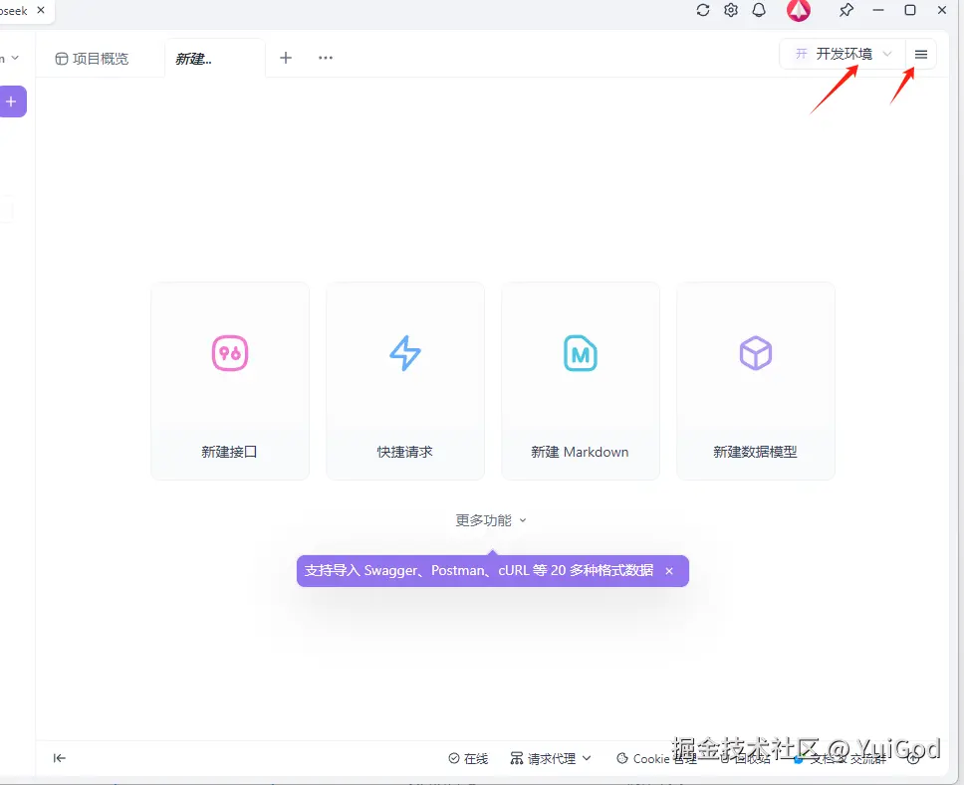The height and width of the screenshot is (785, 964).
Task: Click the 在线 status text
Action: (476, 758)
